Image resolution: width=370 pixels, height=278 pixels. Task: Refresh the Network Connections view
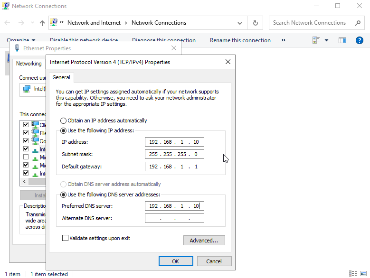tap(256, 23)
